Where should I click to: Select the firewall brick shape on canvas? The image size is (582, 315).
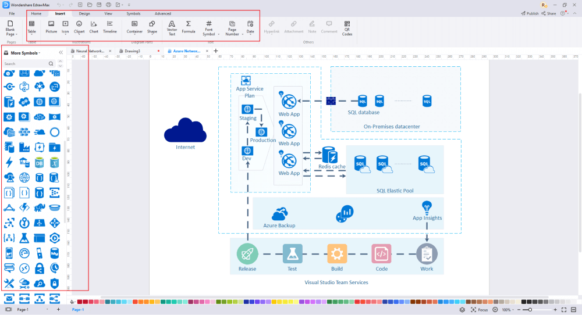pos(331,101)
